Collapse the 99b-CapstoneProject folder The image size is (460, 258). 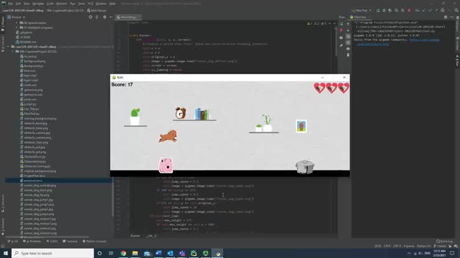12,51
